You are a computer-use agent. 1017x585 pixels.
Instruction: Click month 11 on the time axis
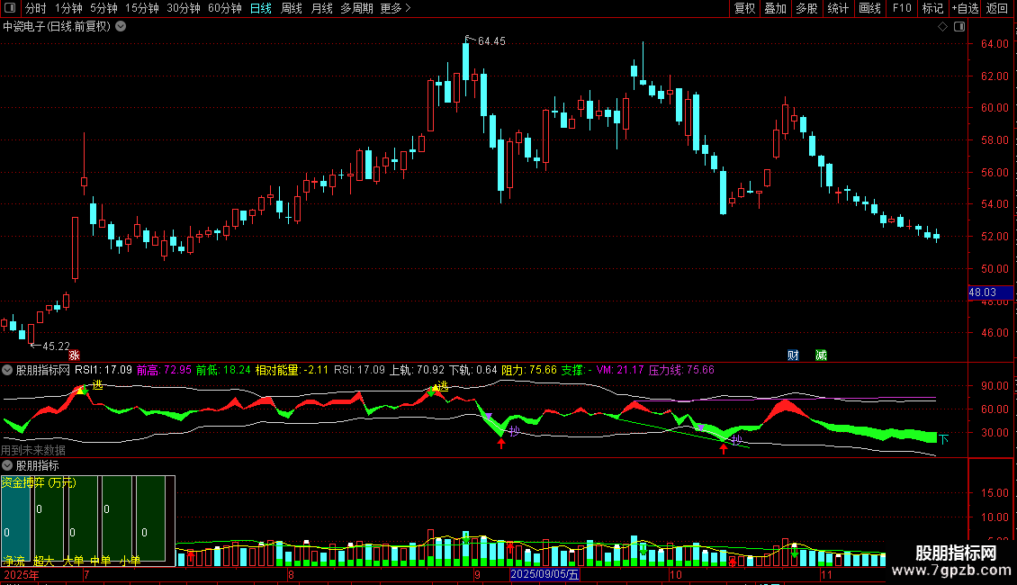click(826, 575)
